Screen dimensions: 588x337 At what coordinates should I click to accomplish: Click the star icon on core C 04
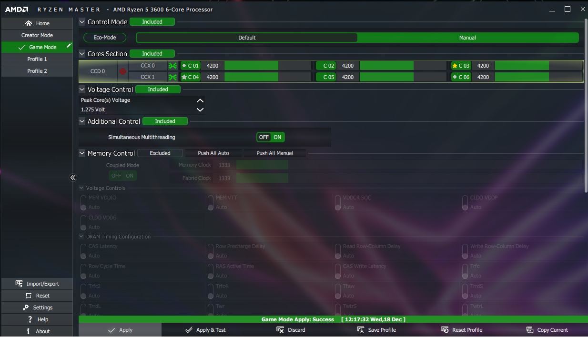coord(184,77)
